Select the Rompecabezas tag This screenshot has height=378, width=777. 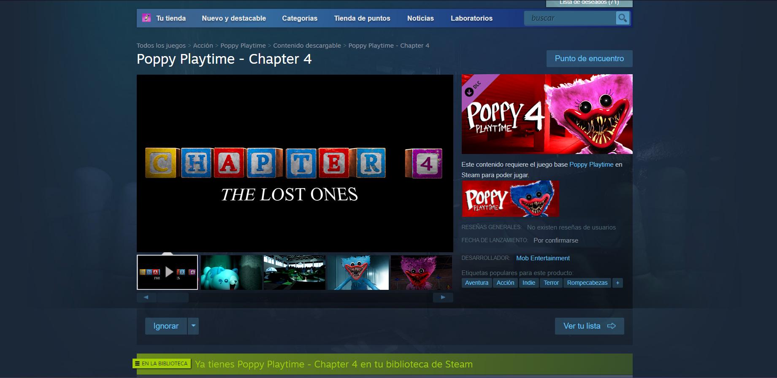pos(587,283)
